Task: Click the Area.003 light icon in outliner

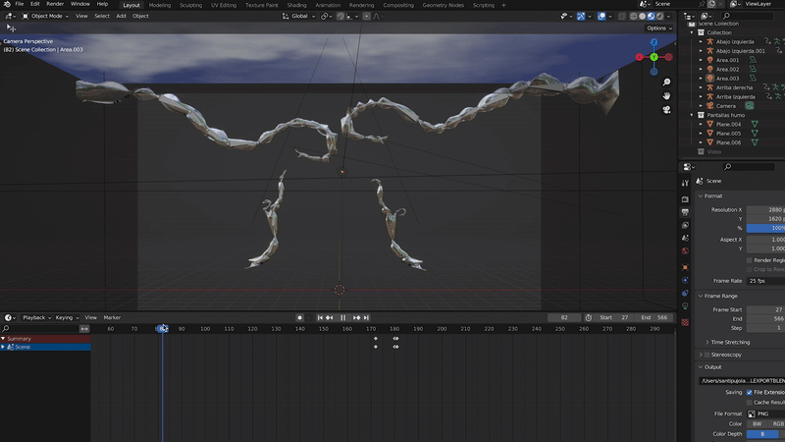Action: (709, 79)
